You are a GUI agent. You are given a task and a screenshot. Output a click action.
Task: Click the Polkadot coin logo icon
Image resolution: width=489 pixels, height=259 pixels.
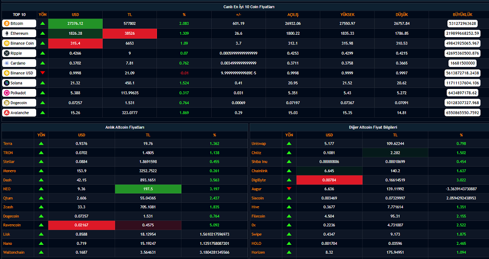coord(6,93)
